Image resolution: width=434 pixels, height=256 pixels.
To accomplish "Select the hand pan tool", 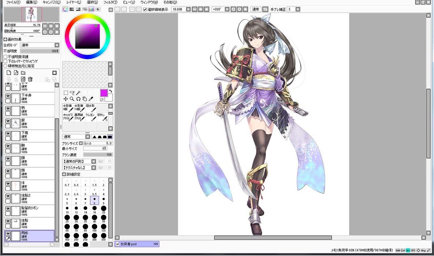I will coord(84,99).
